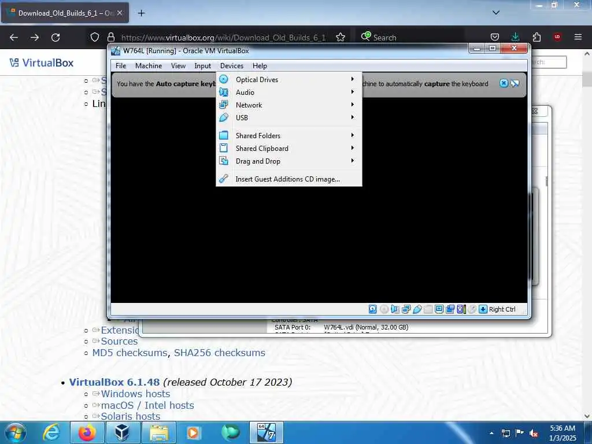The height and width of the screenshot is (444, 592).
Task: Open the VirtualBox 6.1.48 link
Action: tap(114, 382)
